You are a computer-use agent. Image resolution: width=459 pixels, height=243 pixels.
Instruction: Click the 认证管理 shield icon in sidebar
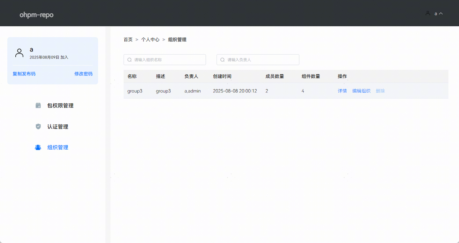(x=38, y=127)
